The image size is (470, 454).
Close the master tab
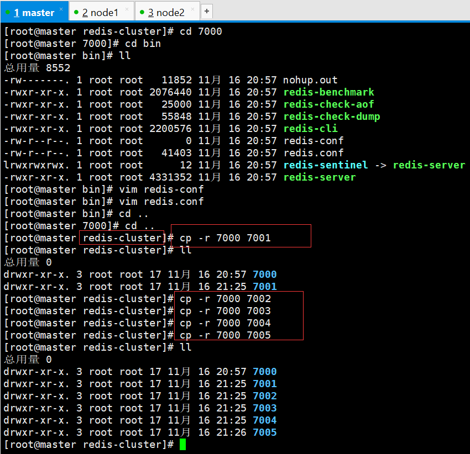[61, 9]
